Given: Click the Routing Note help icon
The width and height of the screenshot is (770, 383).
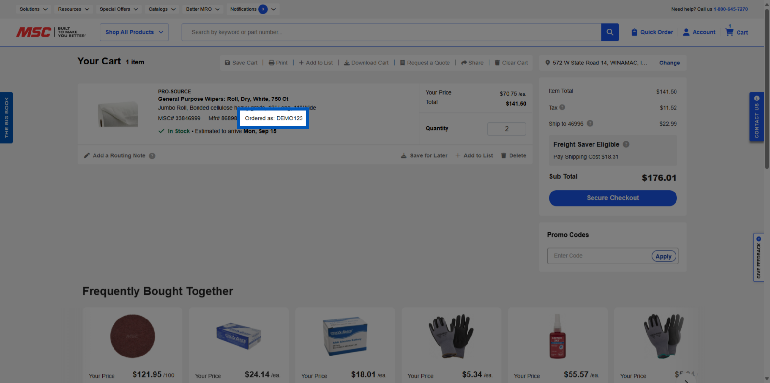Looking at the screenshot, I should [x=152, y=156].
